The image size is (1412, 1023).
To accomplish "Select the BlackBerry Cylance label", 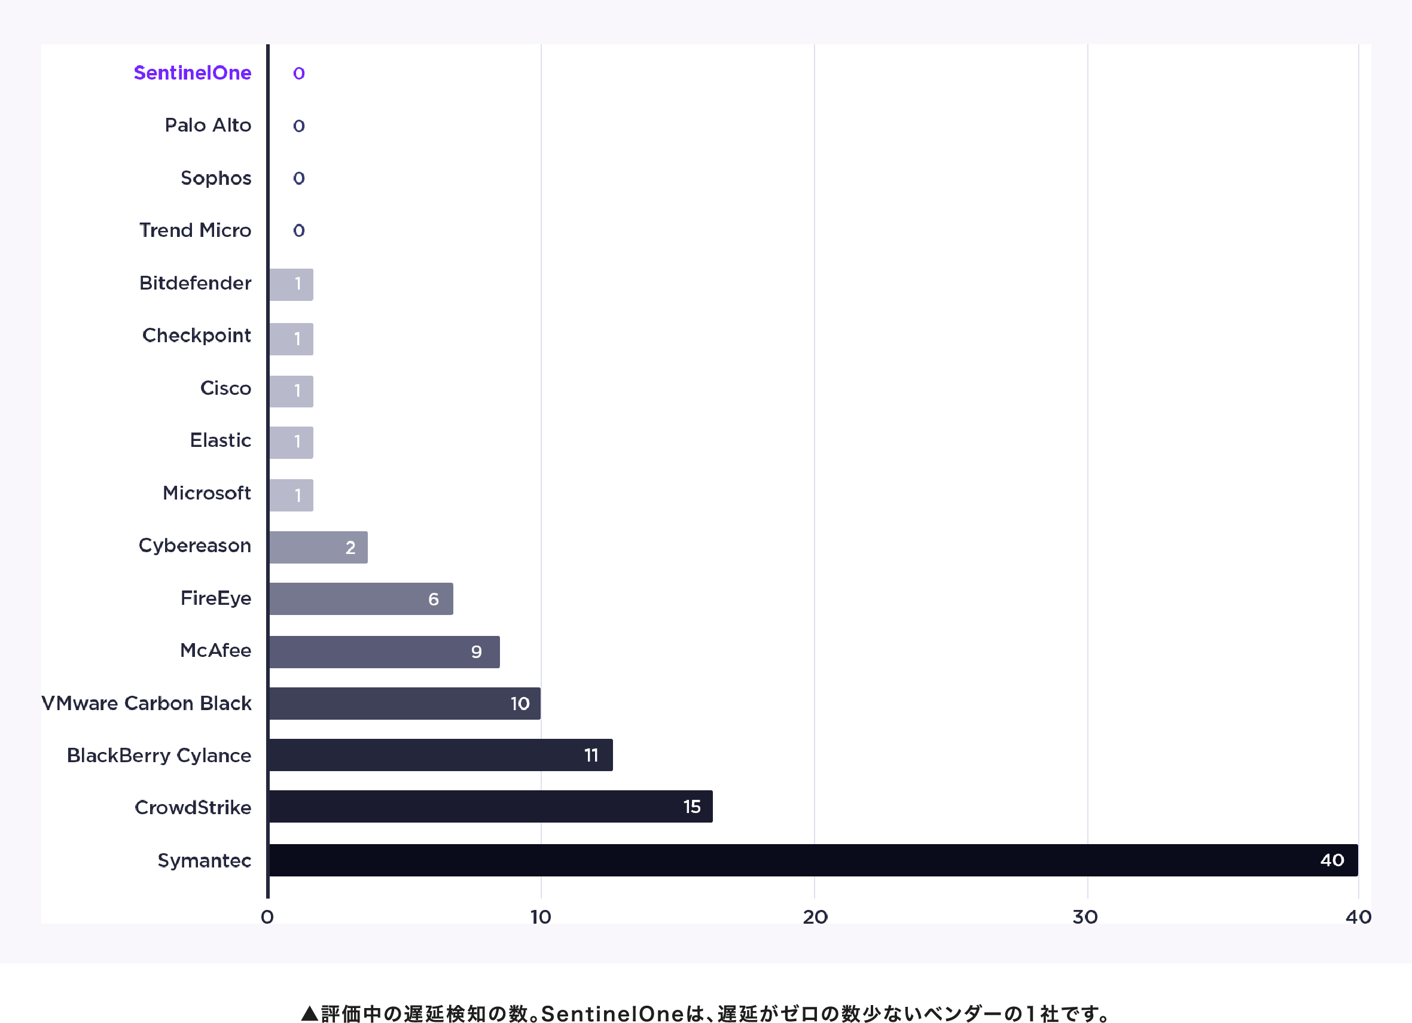I will [159, 756].
